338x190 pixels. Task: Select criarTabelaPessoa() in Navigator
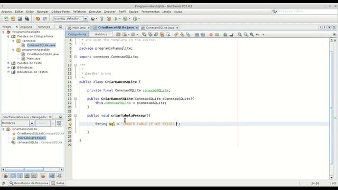tap(31, 138)
